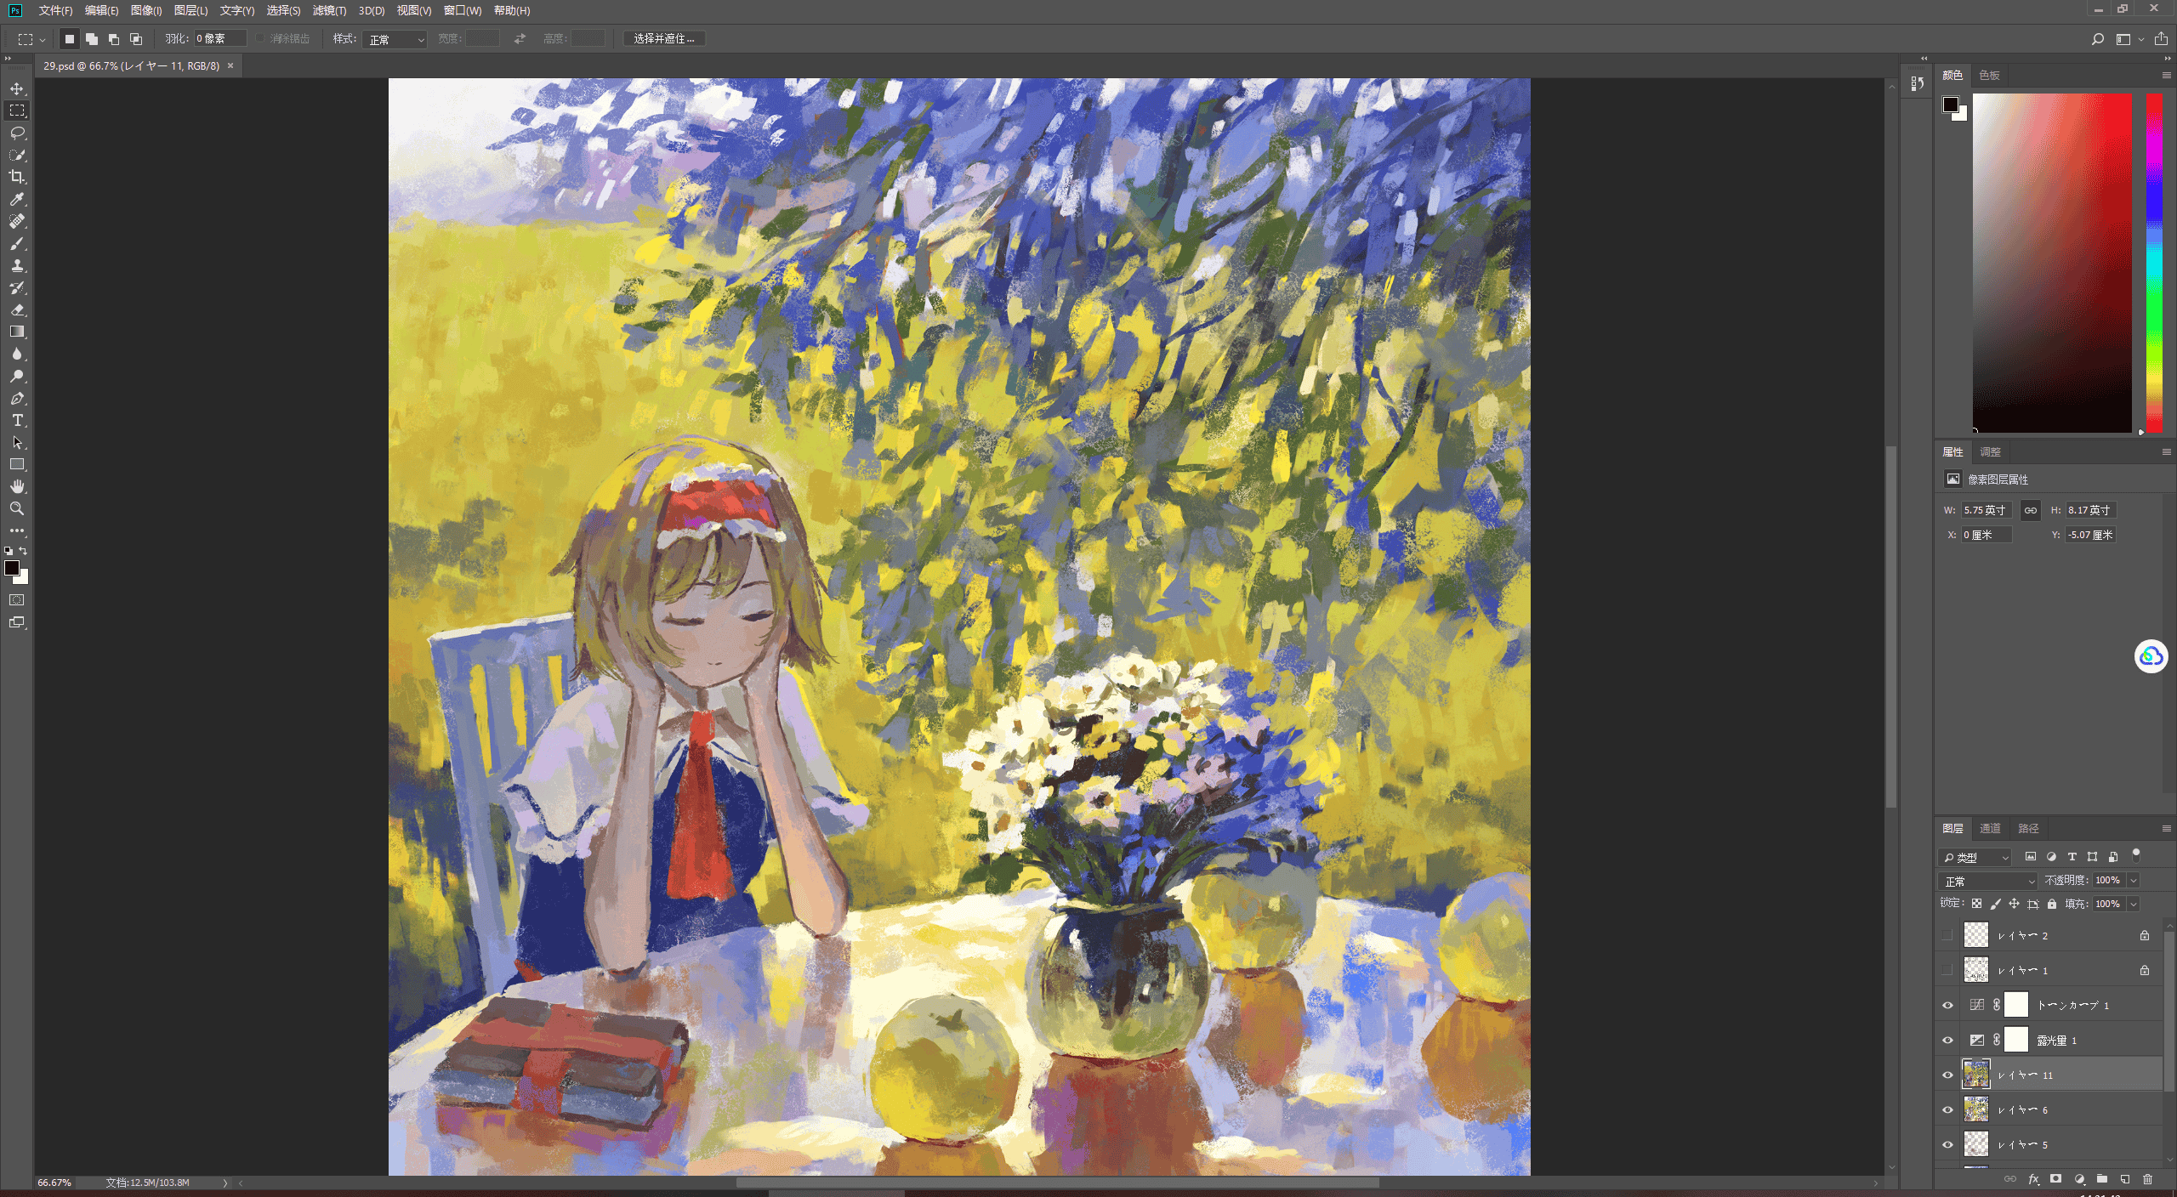Switch to the 通道 Channels tab

[x=1990, y=828]
